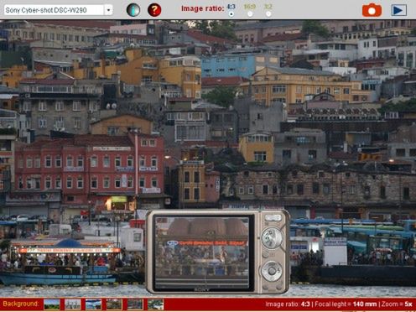The image size is (416, 312).
Task: Click the 'Focal leght = 140 mm' status text
Action: click(346, 304)
